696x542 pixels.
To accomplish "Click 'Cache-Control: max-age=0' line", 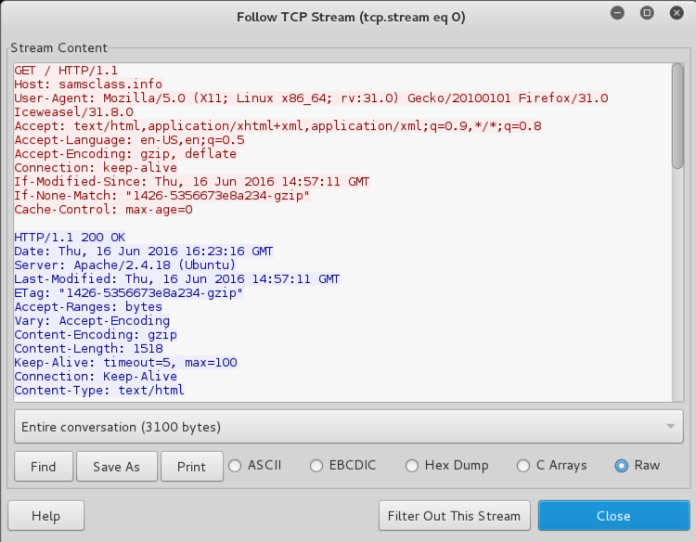I will coord(103,209).
